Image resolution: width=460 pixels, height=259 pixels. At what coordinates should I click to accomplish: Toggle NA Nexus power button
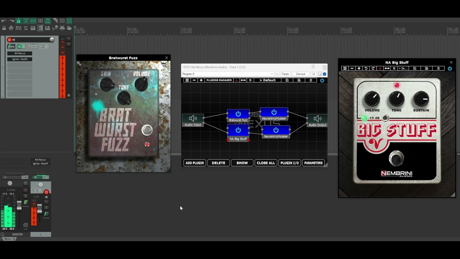pos(322,80)
